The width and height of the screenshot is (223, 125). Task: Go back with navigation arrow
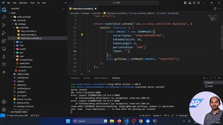66,3
